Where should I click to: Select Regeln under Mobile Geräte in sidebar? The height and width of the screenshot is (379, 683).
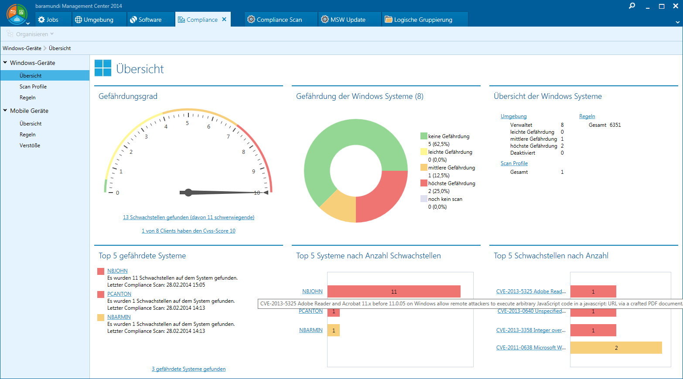27,135
